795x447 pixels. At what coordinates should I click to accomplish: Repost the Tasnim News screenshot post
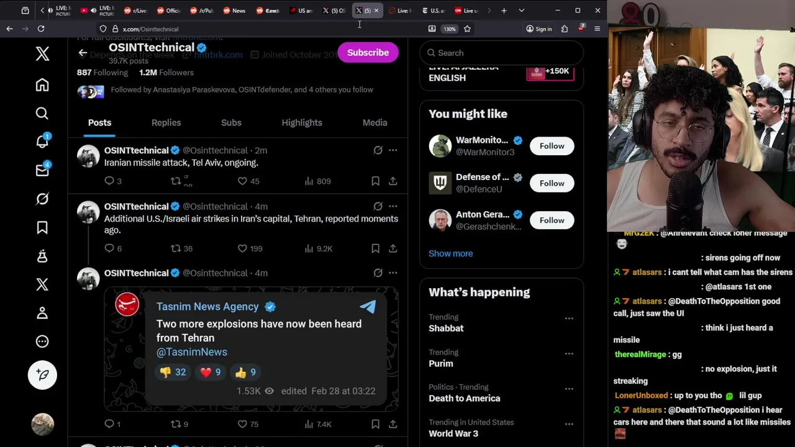[x=176, y=424]
